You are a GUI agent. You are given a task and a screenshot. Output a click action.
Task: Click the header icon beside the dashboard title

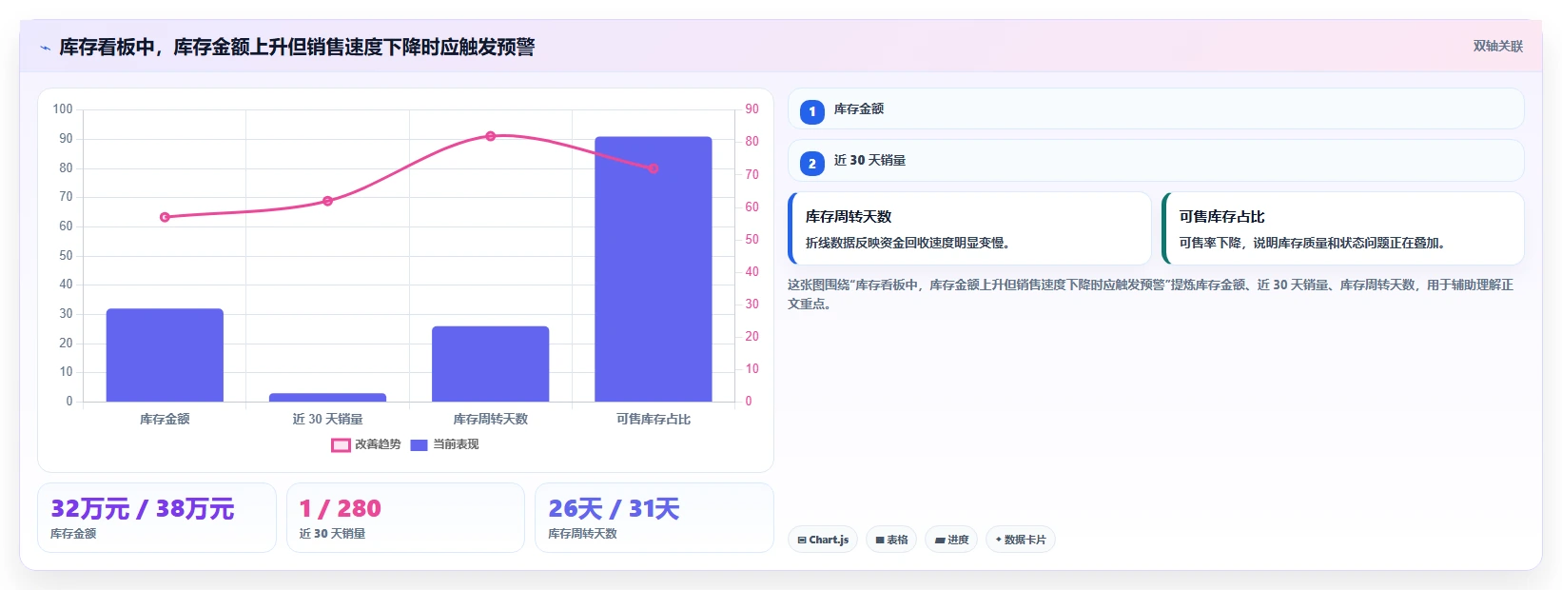pyautogui.click(x=45, y=48)
